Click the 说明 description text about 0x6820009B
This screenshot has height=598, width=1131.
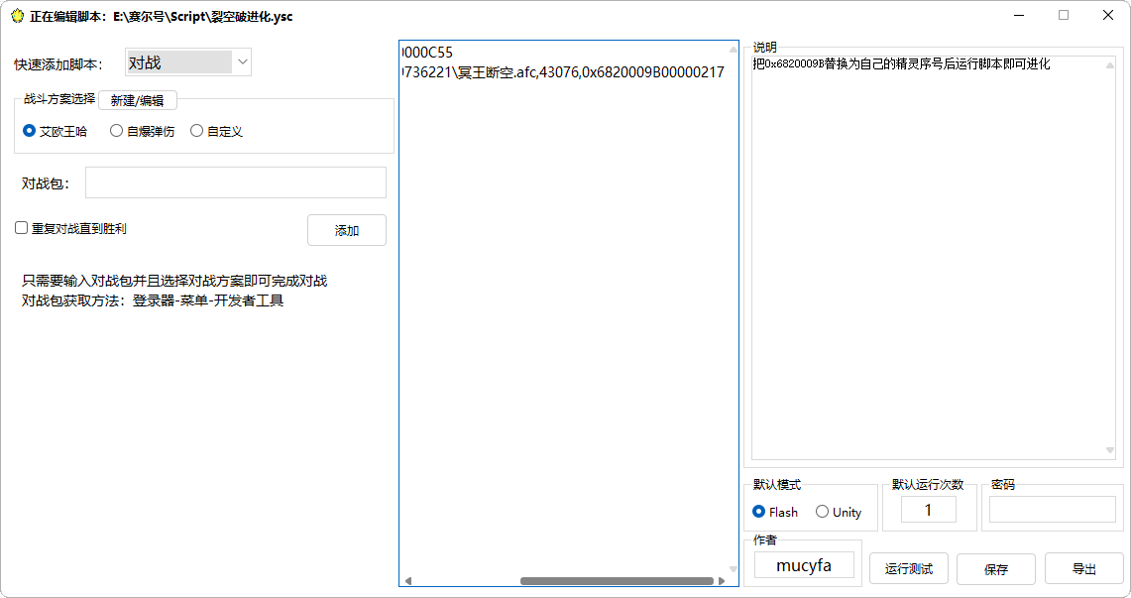[x=901, y=64]
